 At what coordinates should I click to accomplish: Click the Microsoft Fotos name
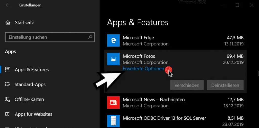click(139, 56)
